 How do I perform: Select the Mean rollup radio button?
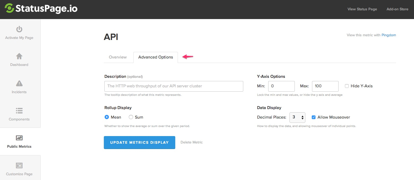[107, 117]
